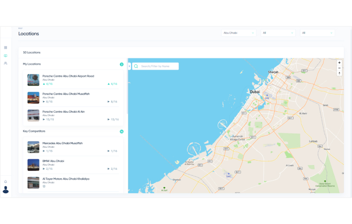Click the Al Awir label on map
Screen dimensions: 352x224
(303, 113)
